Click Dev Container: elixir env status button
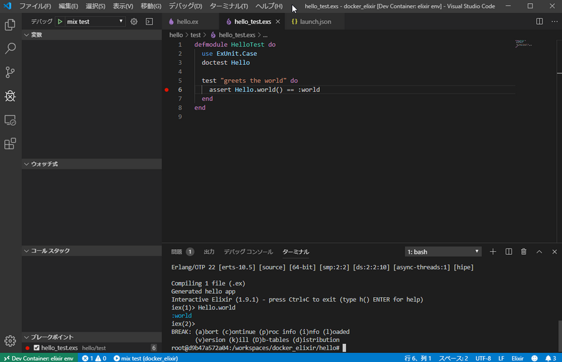The height and width of the screenshot is (362, 562). click(x=38, y=358)
